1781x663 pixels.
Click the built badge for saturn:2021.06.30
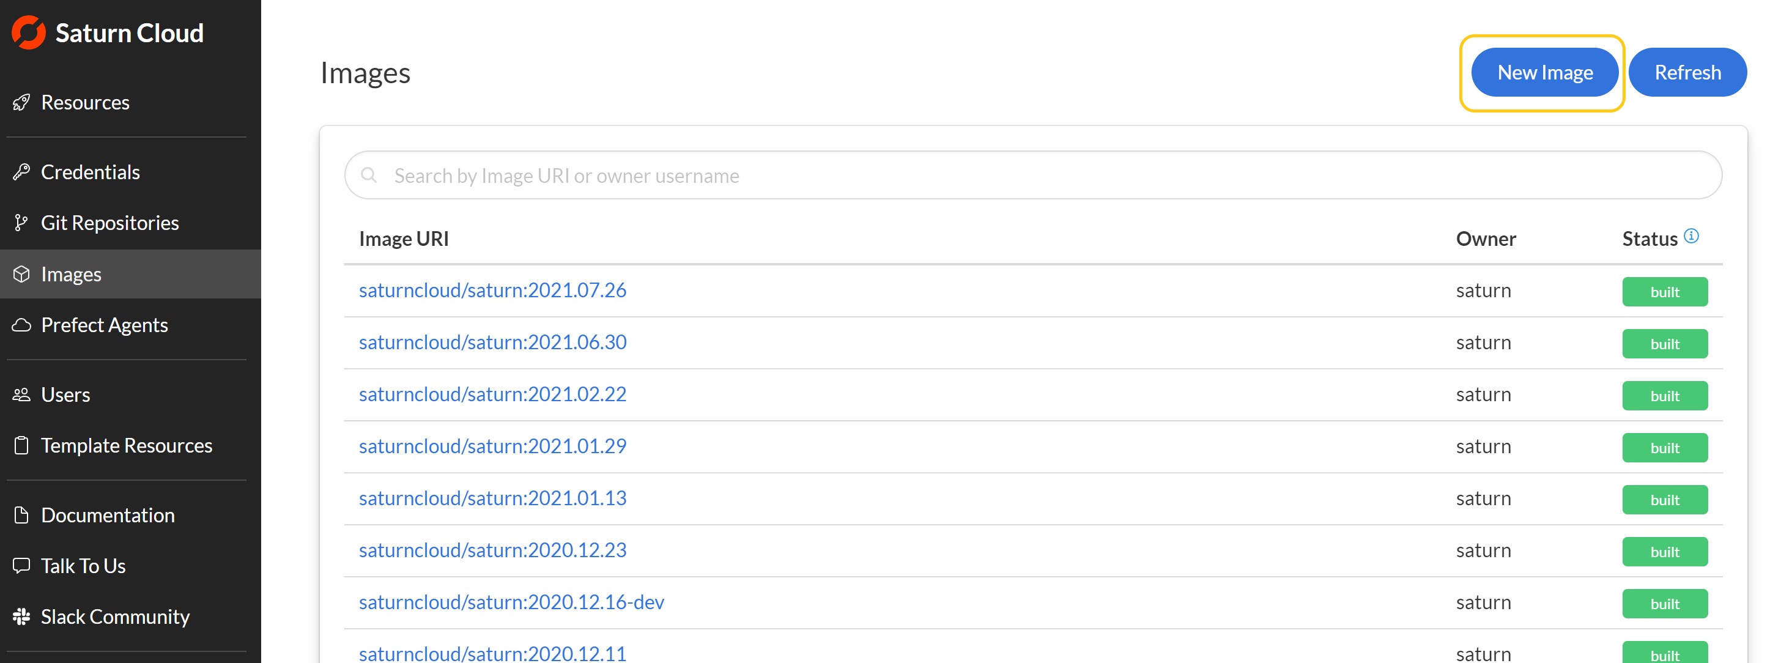click(1664, 344)
